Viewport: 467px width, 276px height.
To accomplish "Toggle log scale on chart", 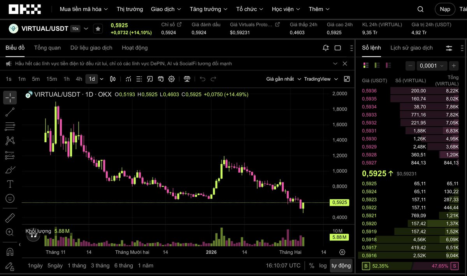I will point(323,265).
